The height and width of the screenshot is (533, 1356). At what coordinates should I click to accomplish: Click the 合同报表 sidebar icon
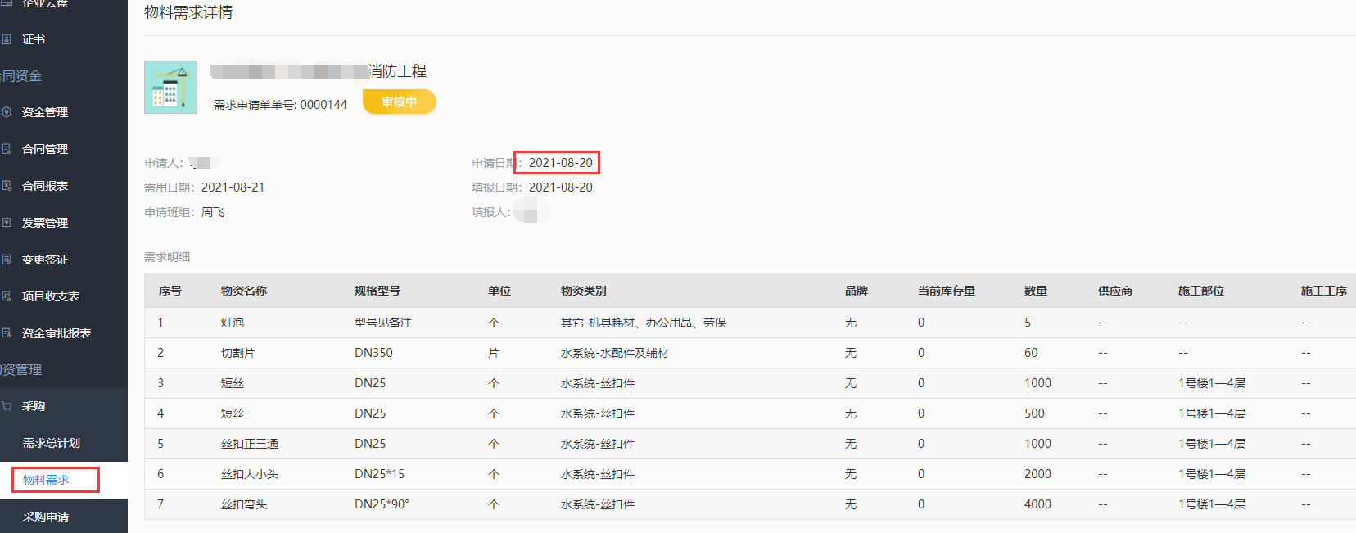(x=7, y=186)
